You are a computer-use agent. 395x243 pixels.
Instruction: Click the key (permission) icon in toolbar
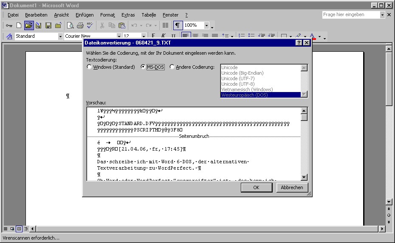[x=9, y=25]
